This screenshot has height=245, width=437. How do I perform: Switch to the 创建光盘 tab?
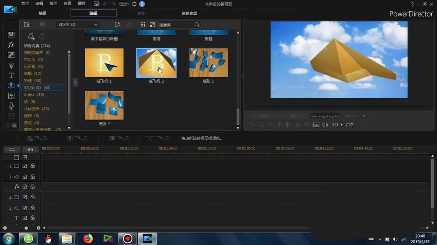pos(189,14)
